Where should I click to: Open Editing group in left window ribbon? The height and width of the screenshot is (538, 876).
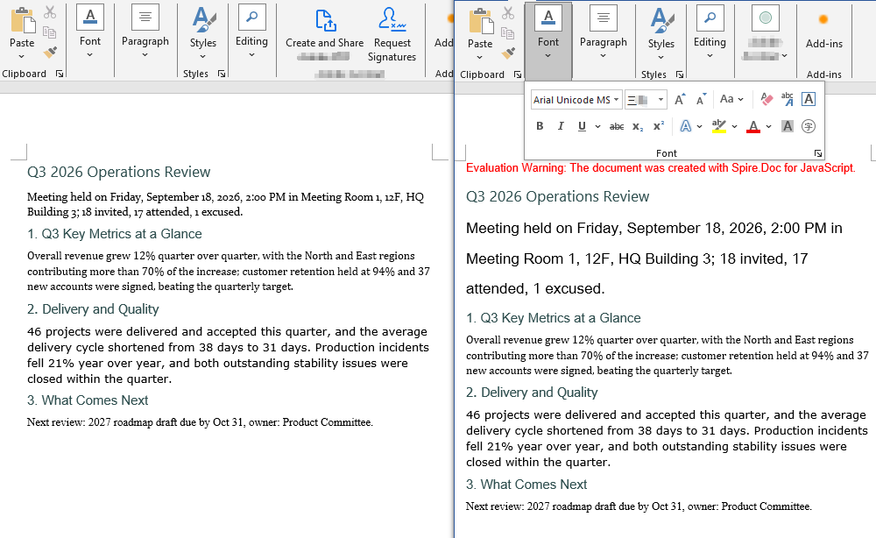coord(251,32)
